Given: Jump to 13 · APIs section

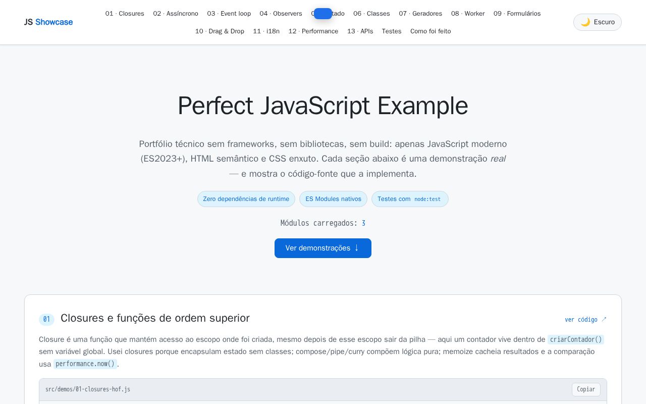Looking at the screenshot, I should point(360,31).
